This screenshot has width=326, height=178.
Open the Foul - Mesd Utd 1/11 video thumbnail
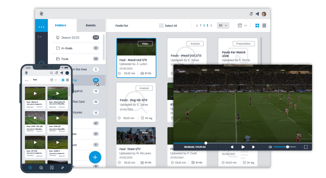click(x=136, y=47)
